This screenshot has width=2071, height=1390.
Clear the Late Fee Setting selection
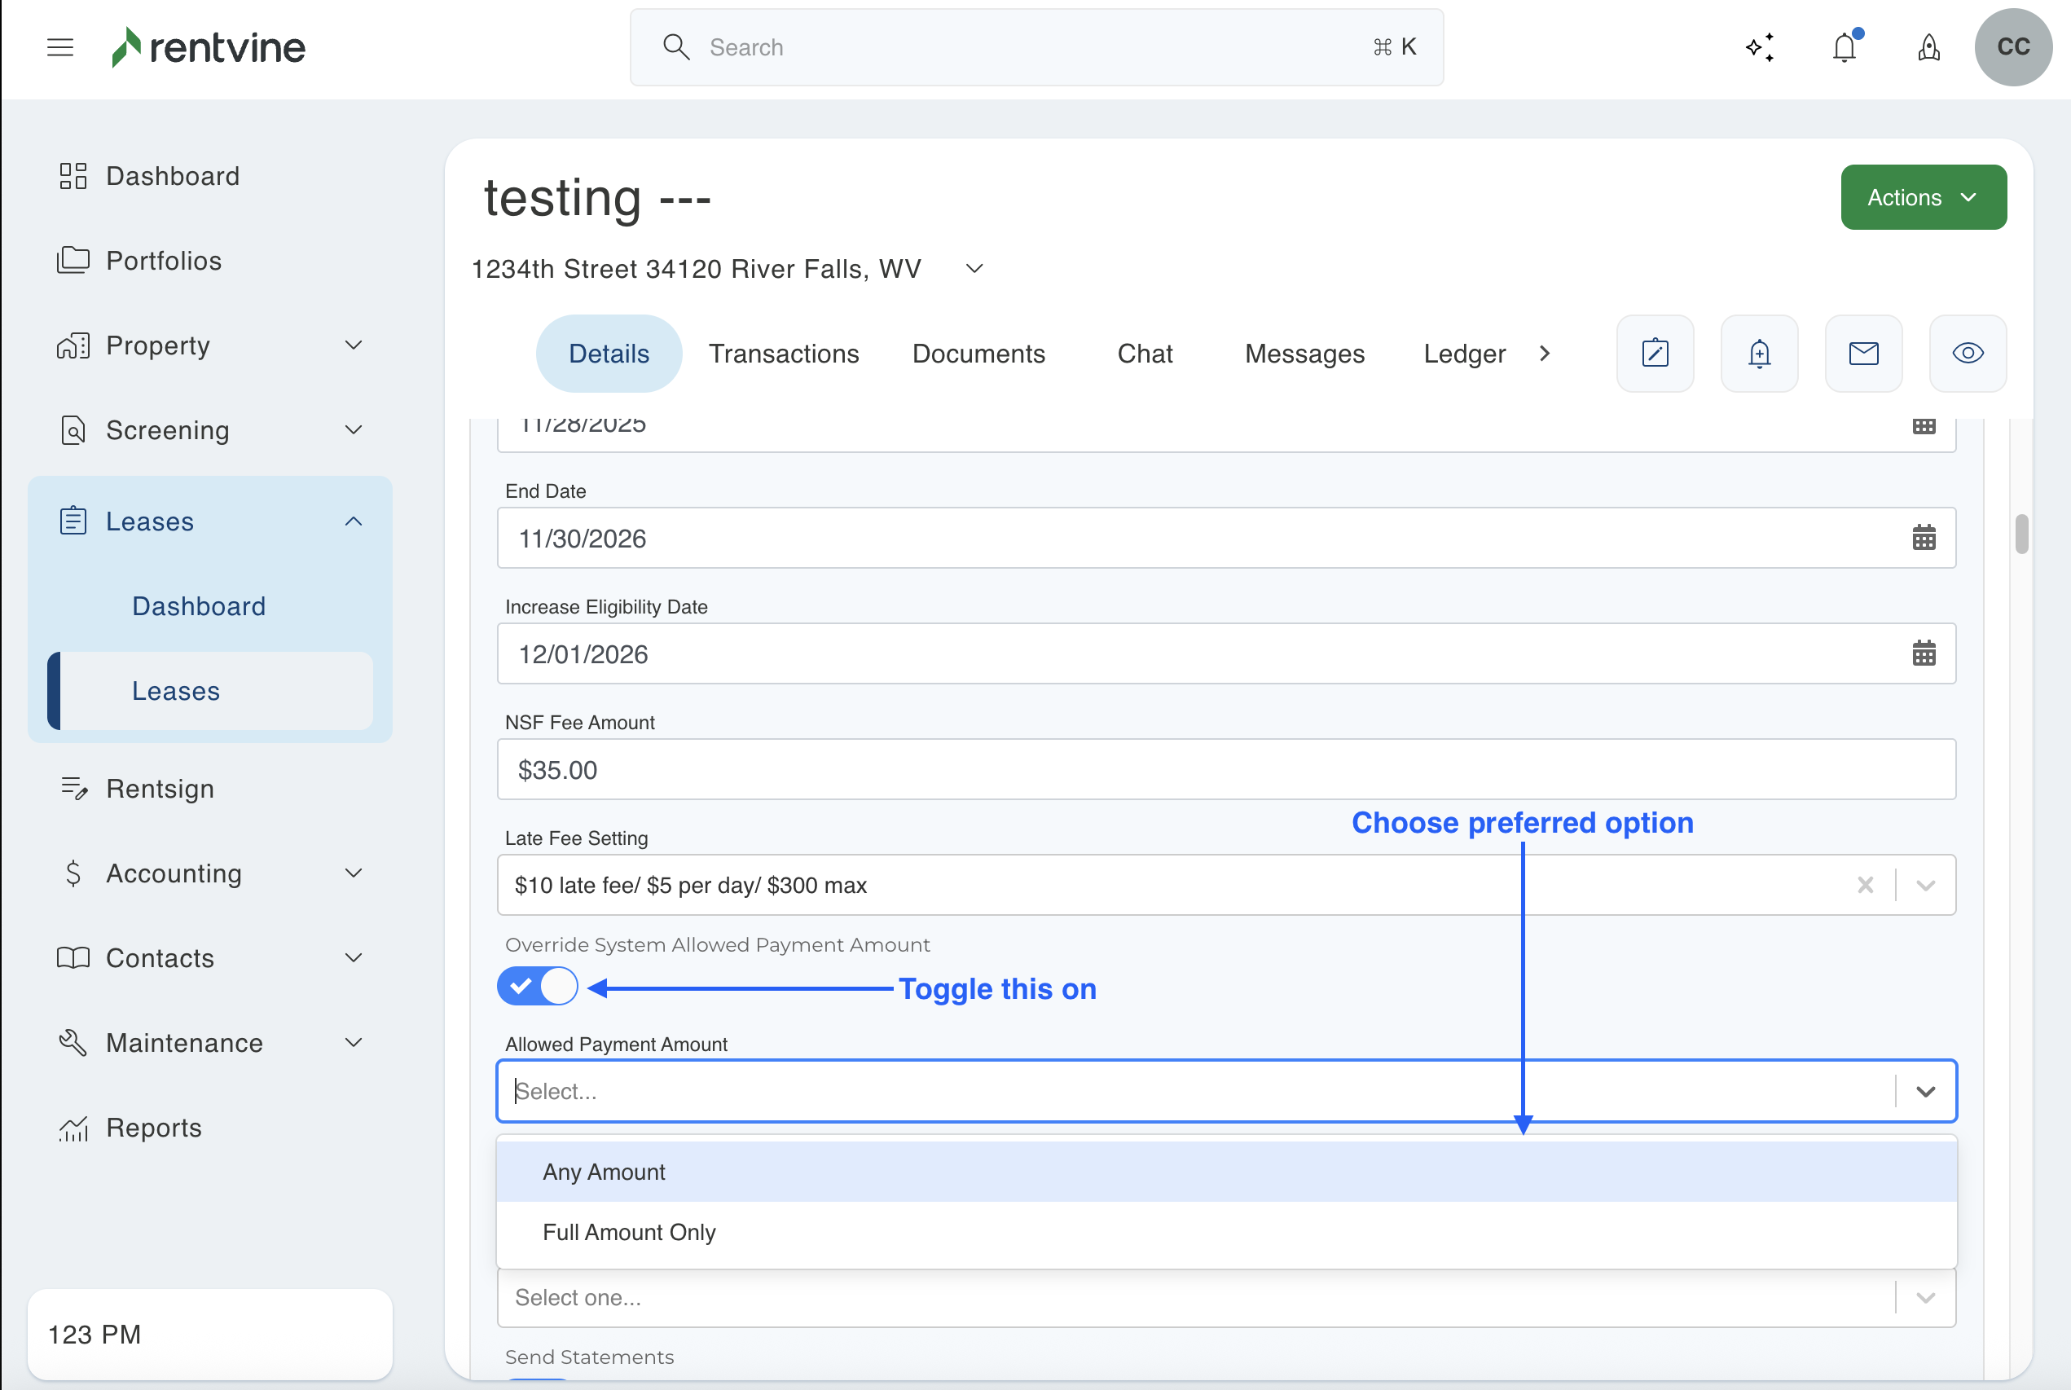[1866, 885]
